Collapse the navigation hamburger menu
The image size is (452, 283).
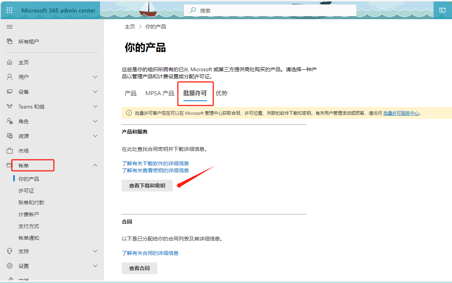(10, 27)
